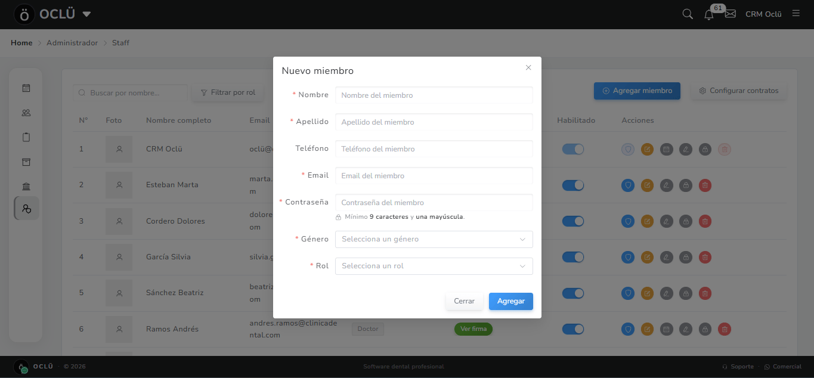
Task: Click the signature pen icon for Cordero Dolores
Action: (667, 221)
